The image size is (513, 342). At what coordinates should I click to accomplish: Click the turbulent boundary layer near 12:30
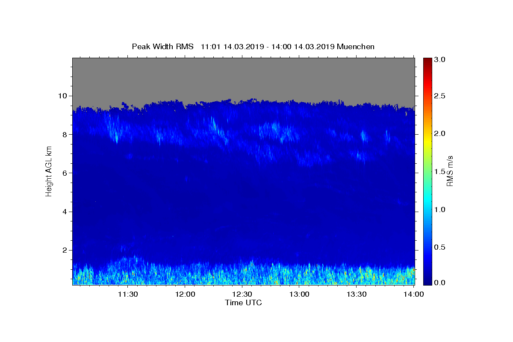pyautogui.click(x=243, y=274)
